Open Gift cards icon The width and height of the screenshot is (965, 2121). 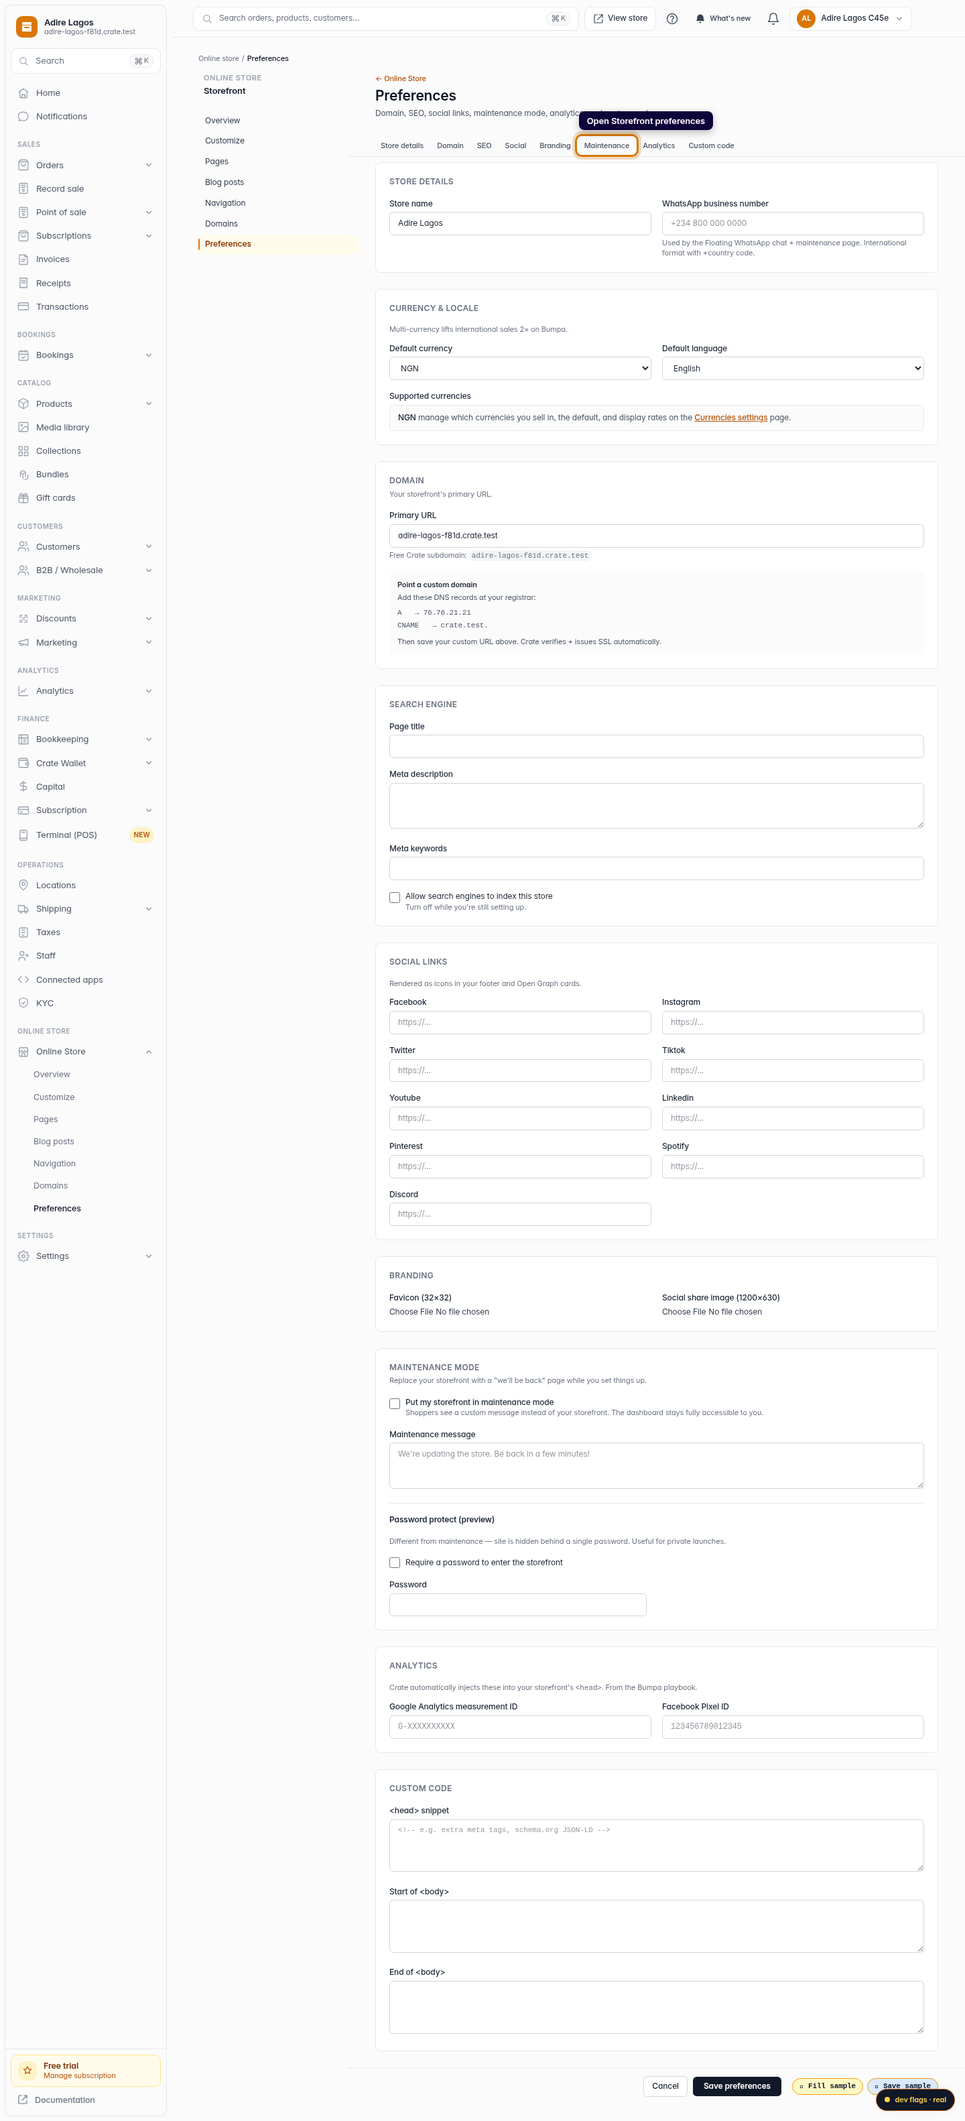click(23, 498)
